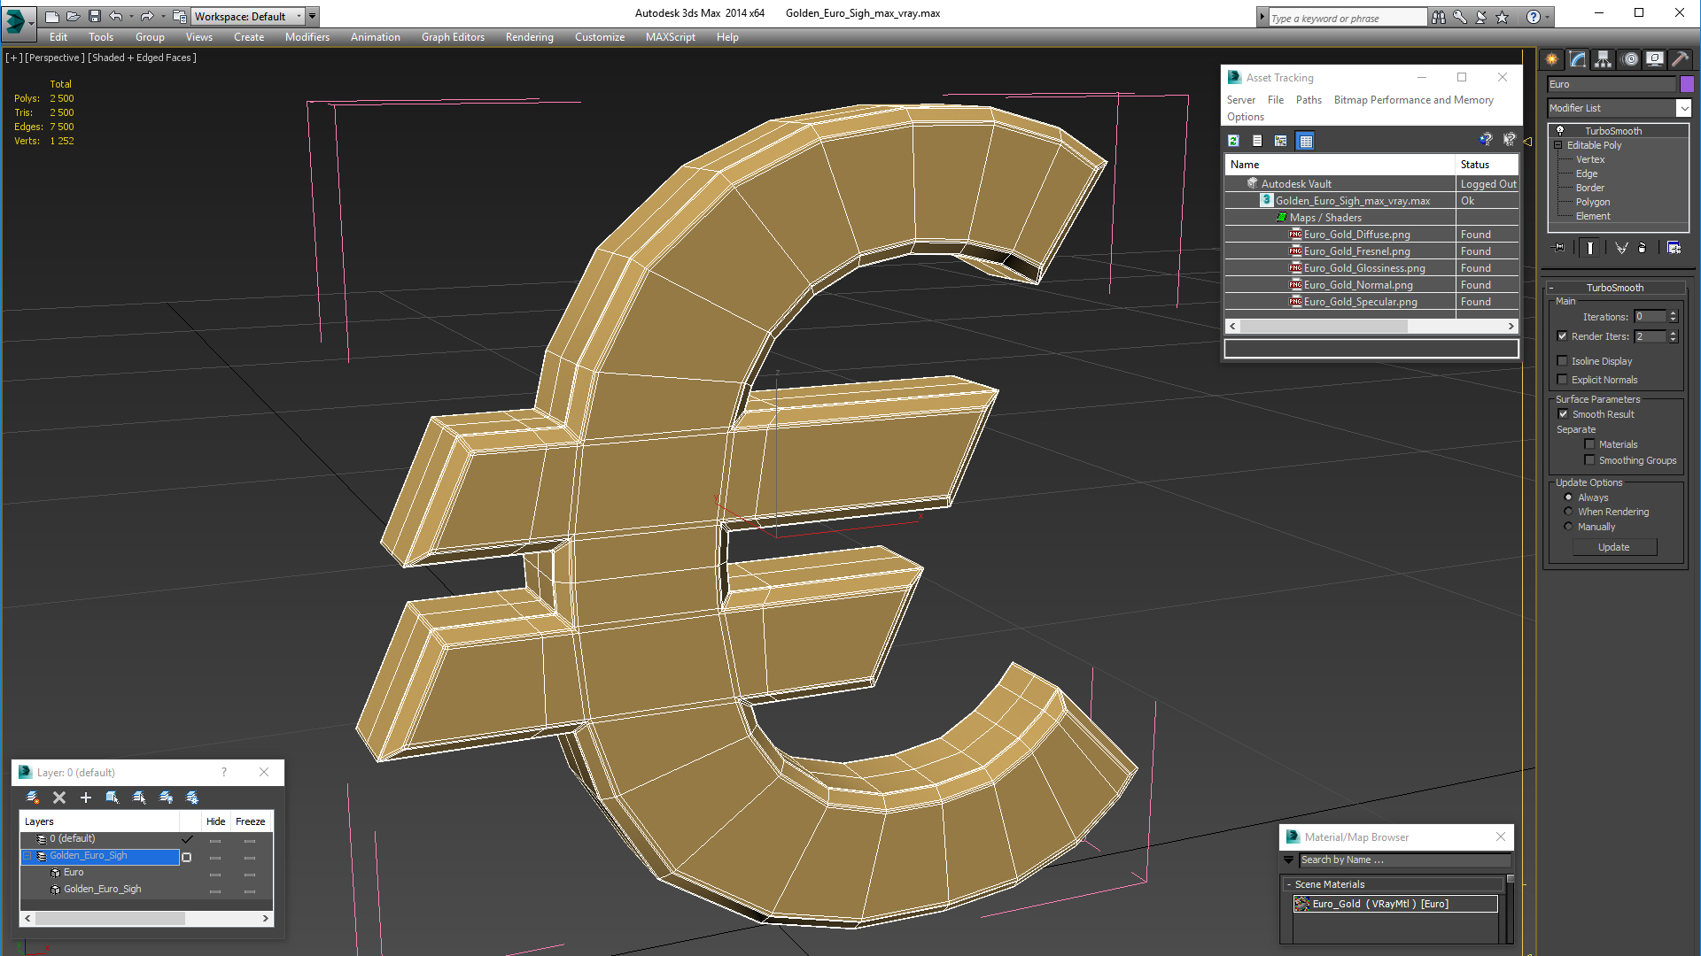Click Freeze All Layers snowflake icon
The image size is (1701, 956).
(192, 798)
